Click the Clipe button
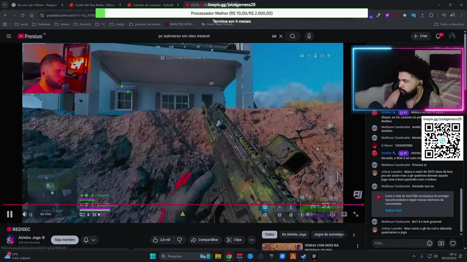 pos(234,240)
